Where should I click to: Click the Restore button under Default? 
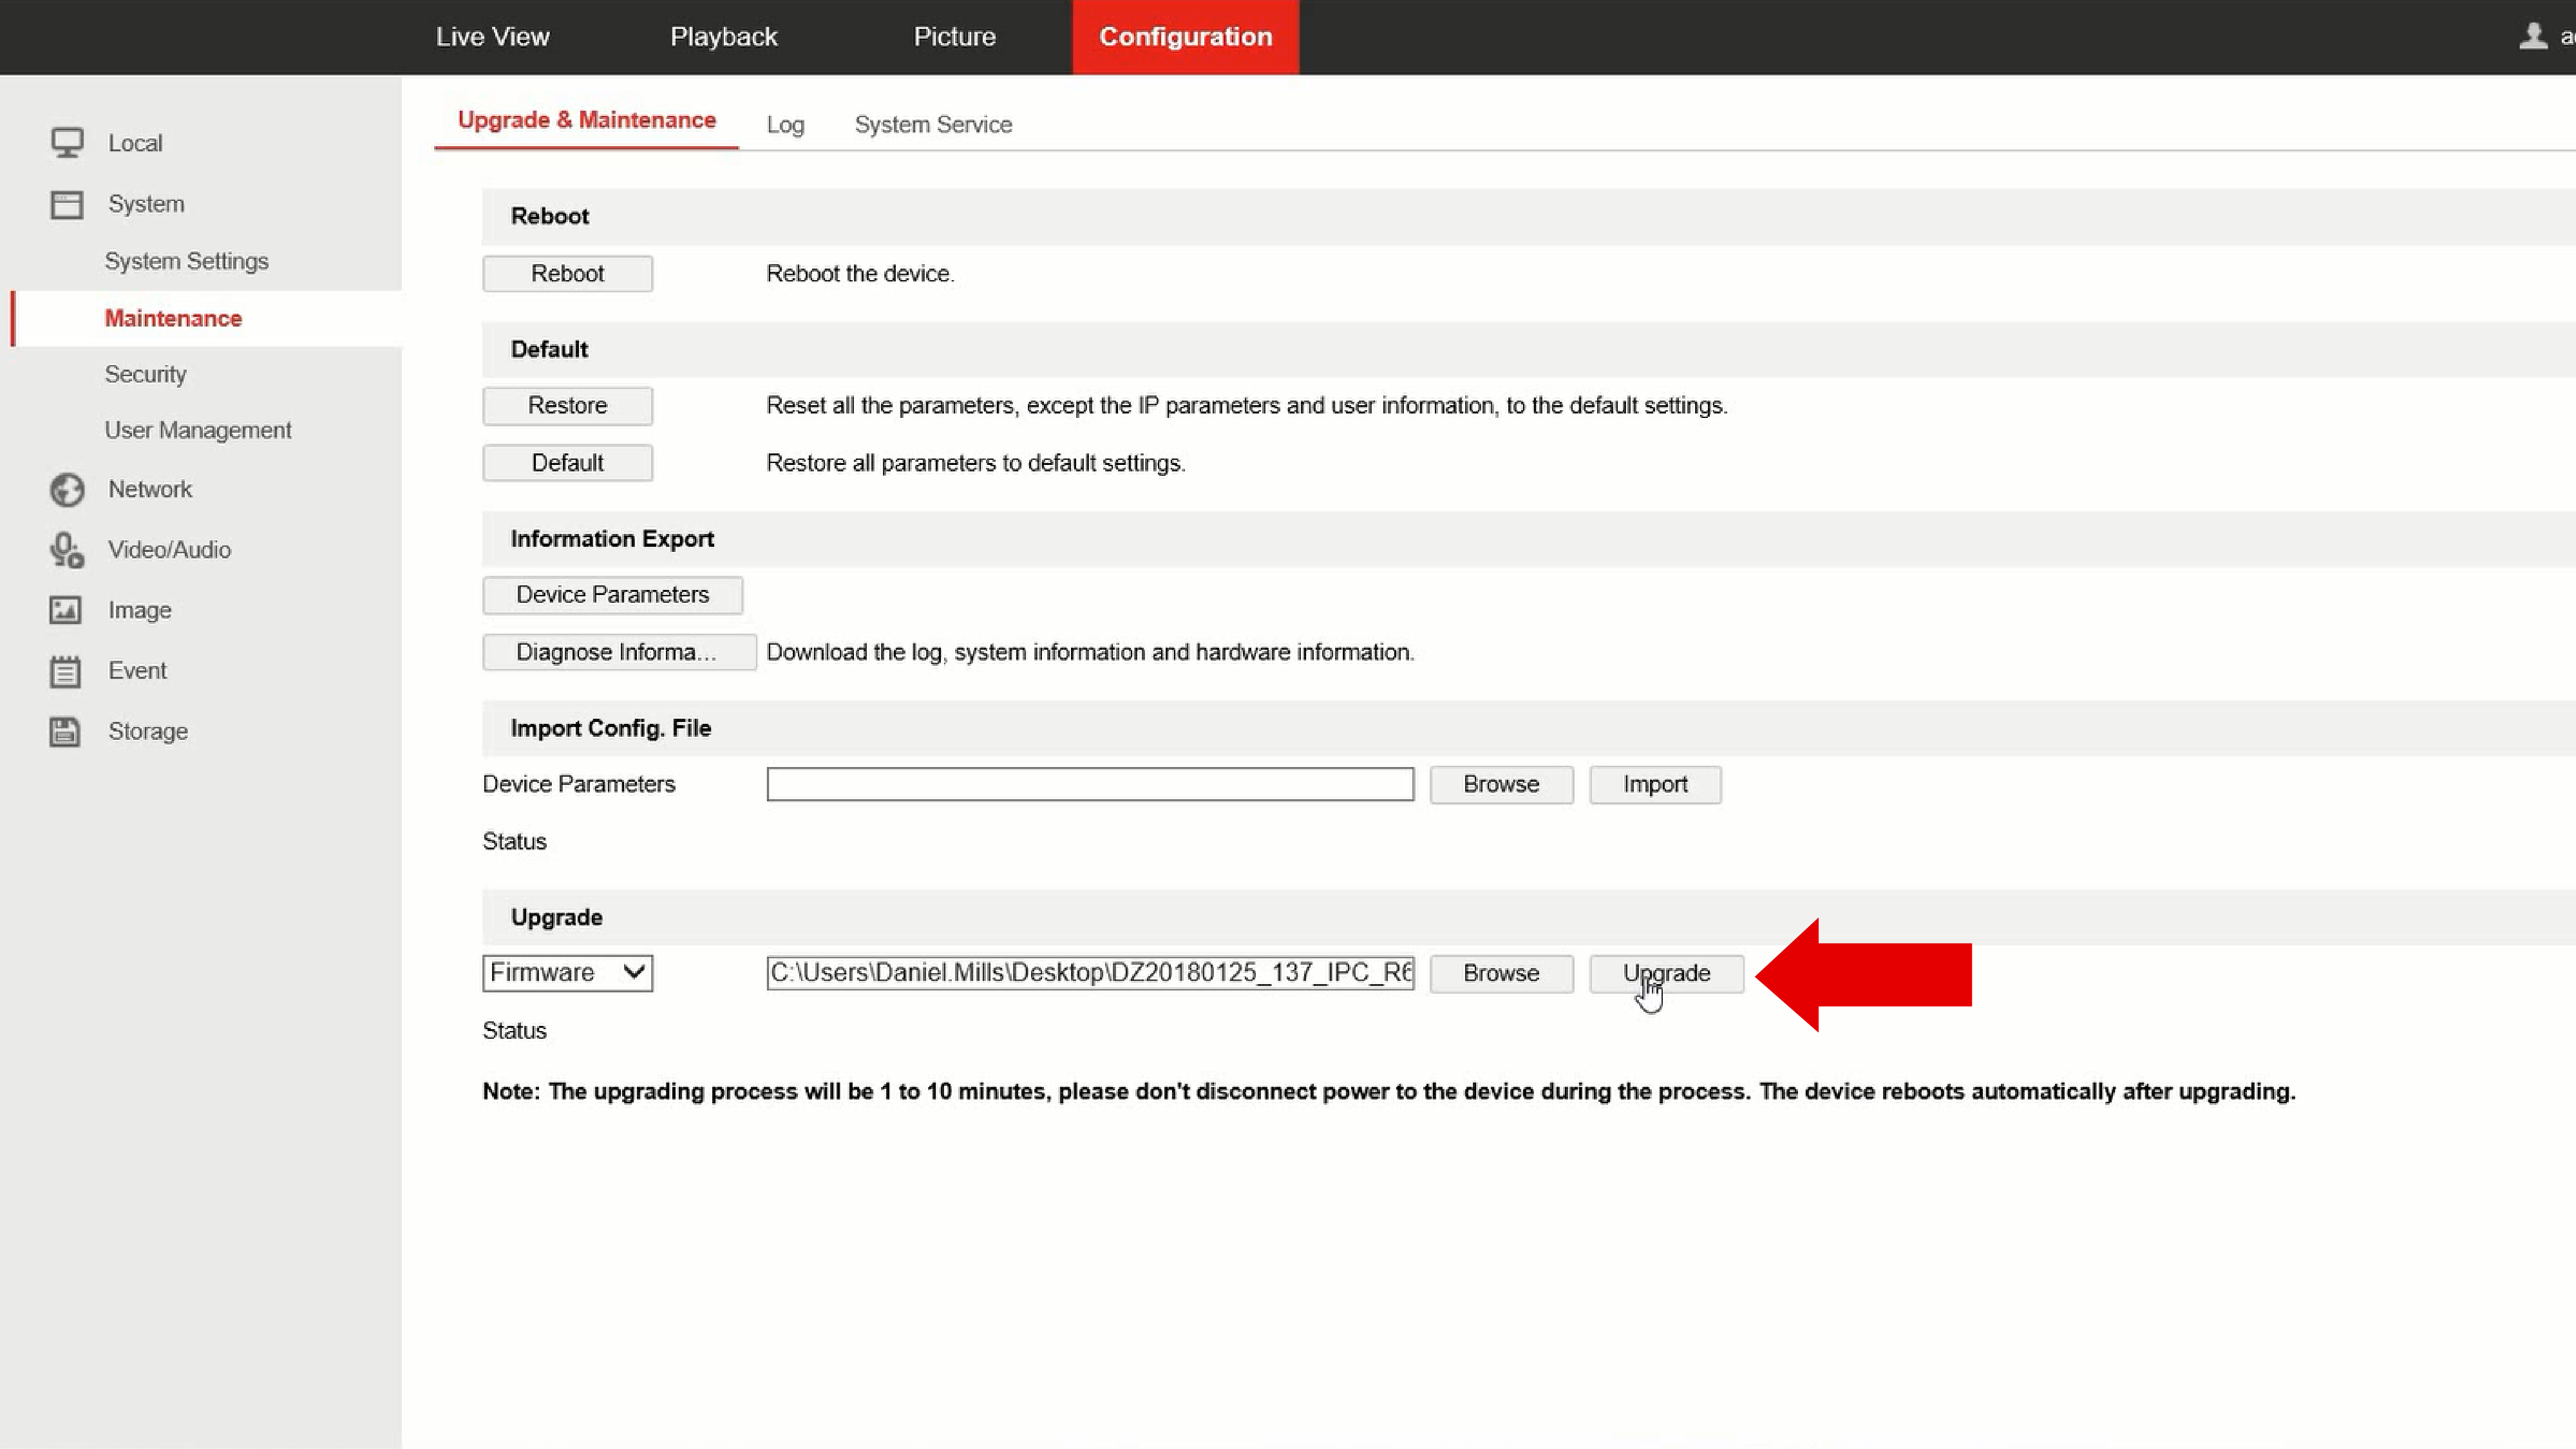tap(567, 406)
